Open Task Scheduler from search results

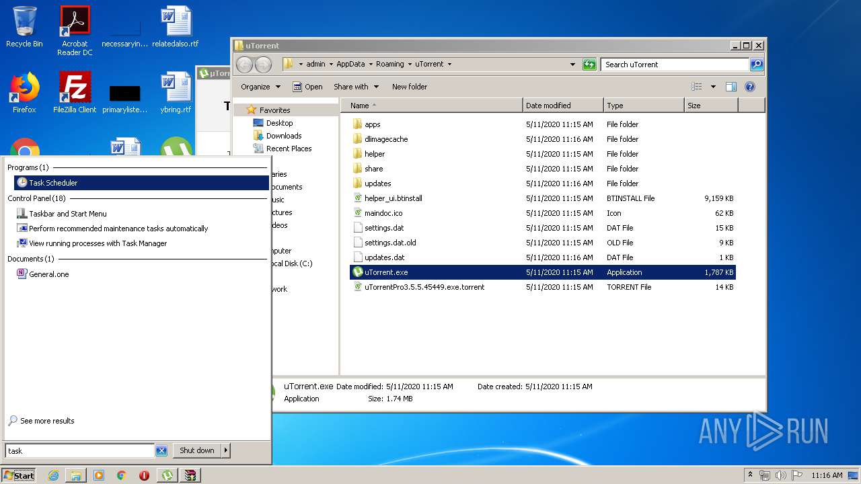click(x=141, y=183)
